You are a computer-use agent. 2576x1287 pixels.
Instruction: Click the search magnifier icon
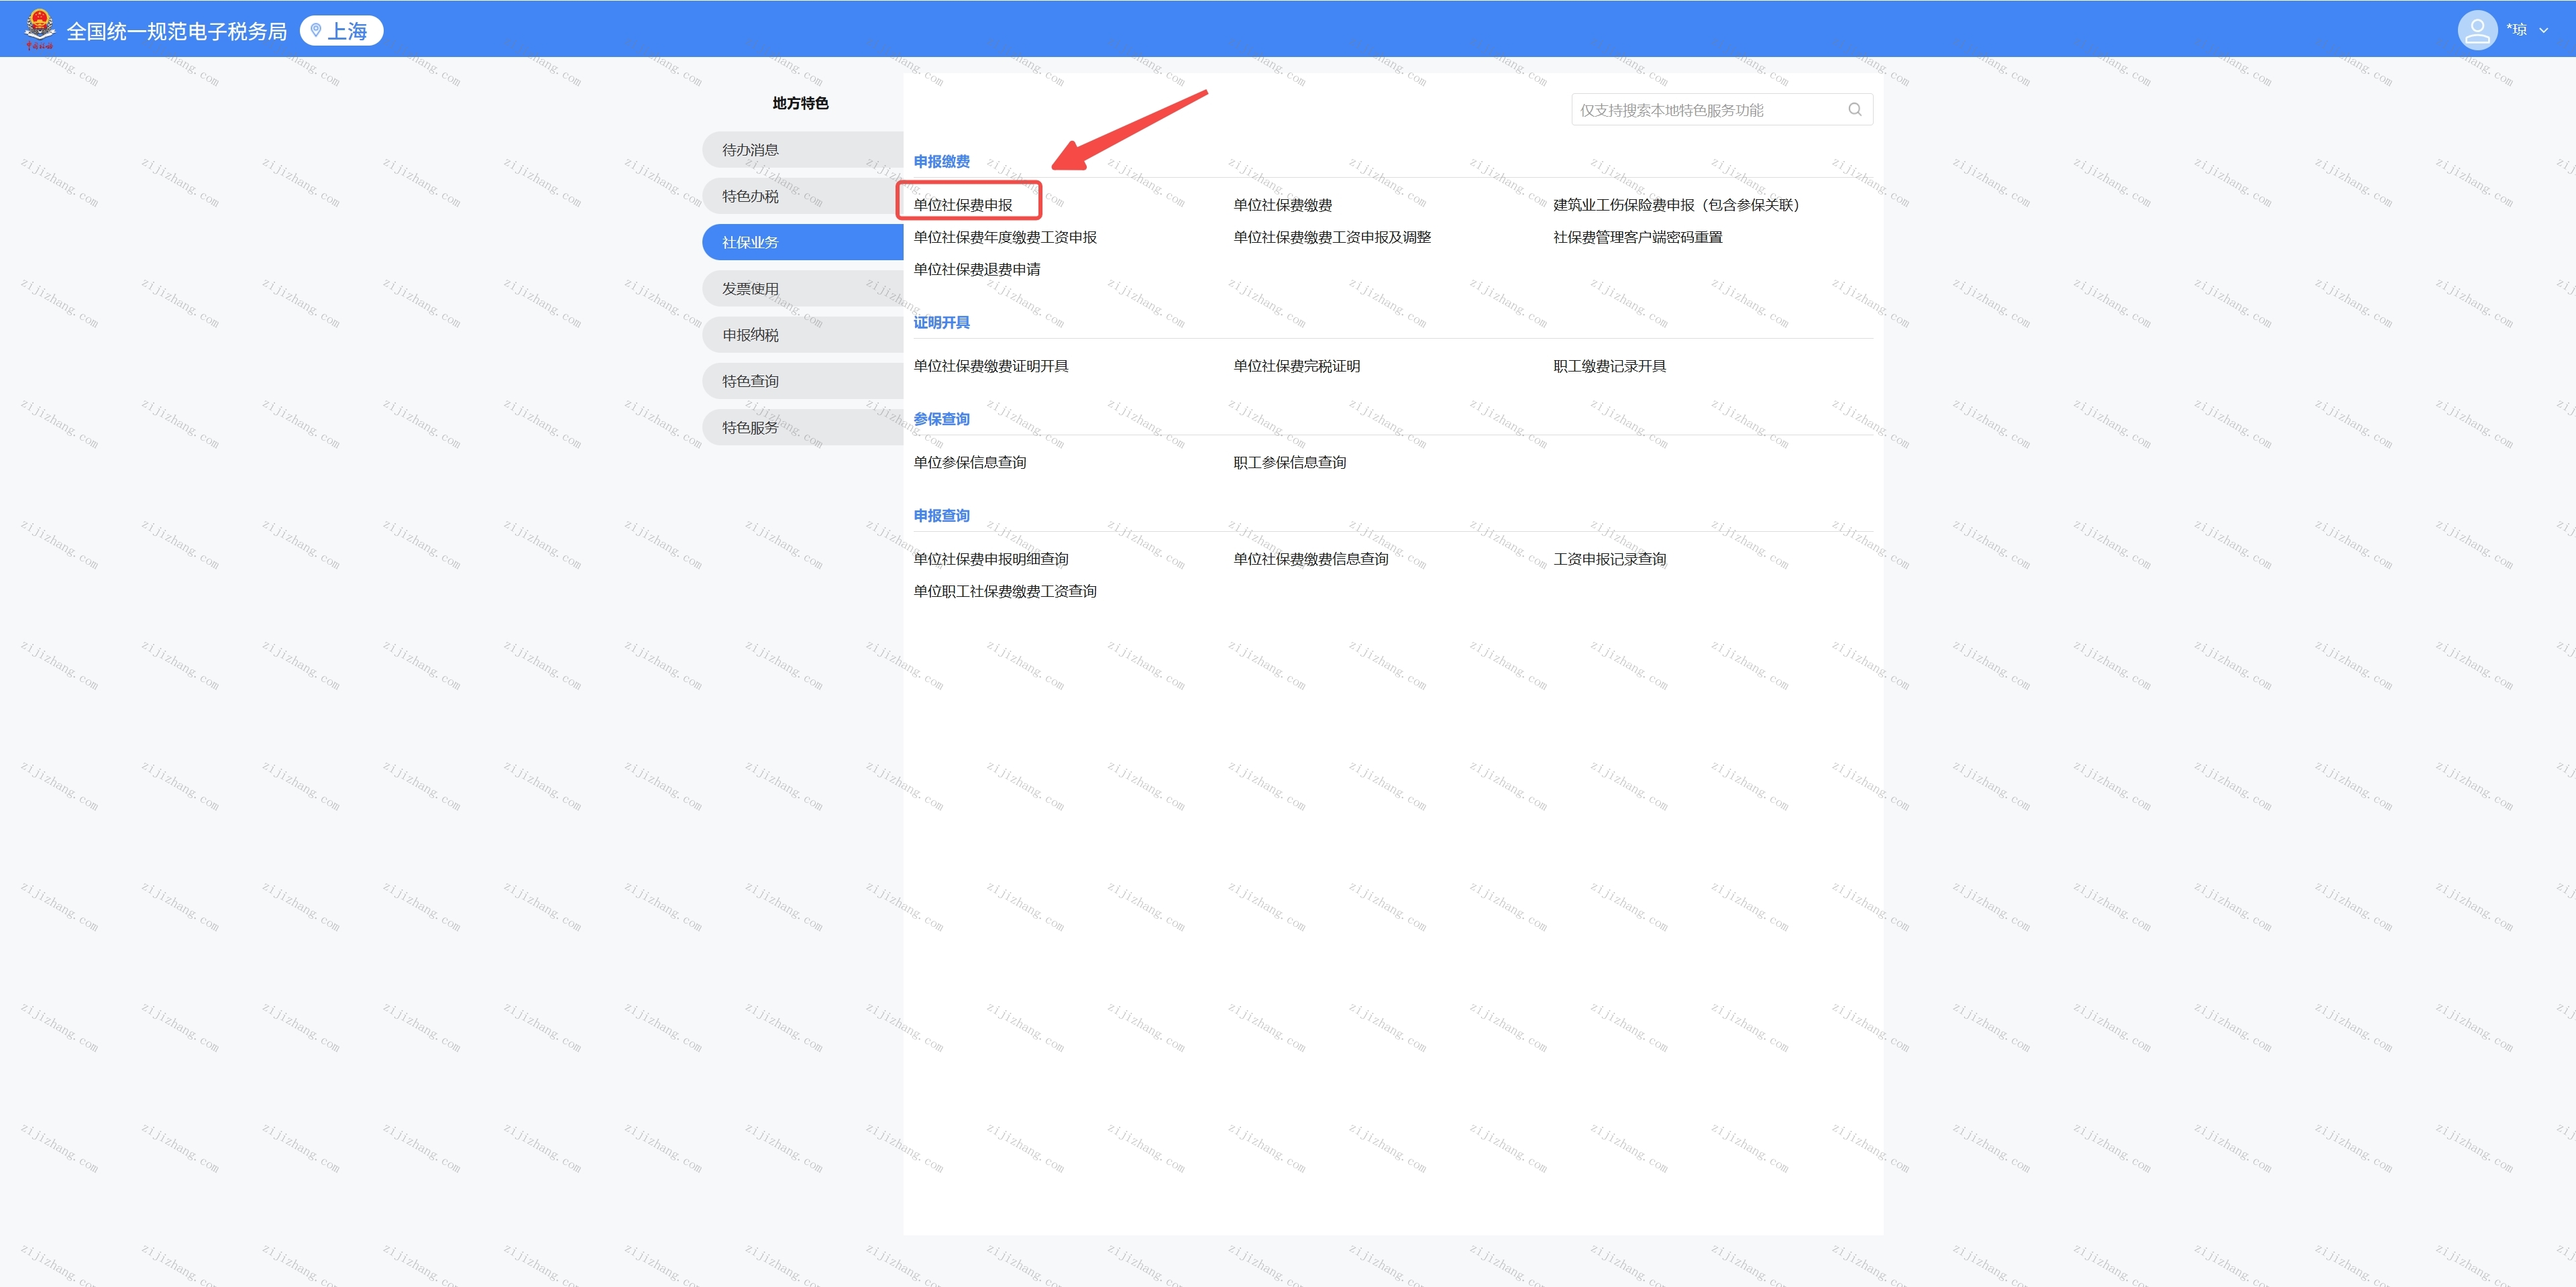pyautogui.click(x=1855, y=110)
